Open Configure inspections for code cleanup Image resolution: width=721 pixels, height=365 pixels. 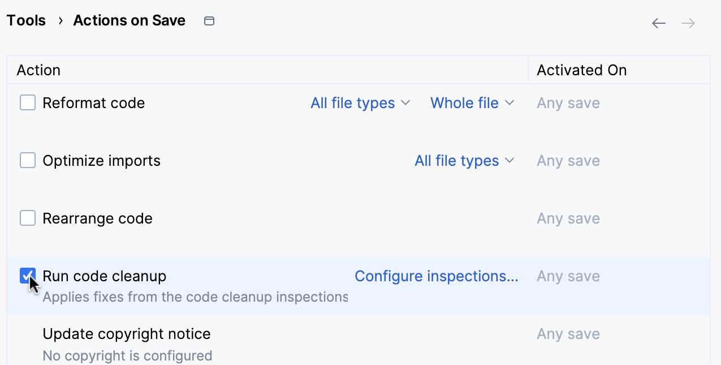click(436, 276)
